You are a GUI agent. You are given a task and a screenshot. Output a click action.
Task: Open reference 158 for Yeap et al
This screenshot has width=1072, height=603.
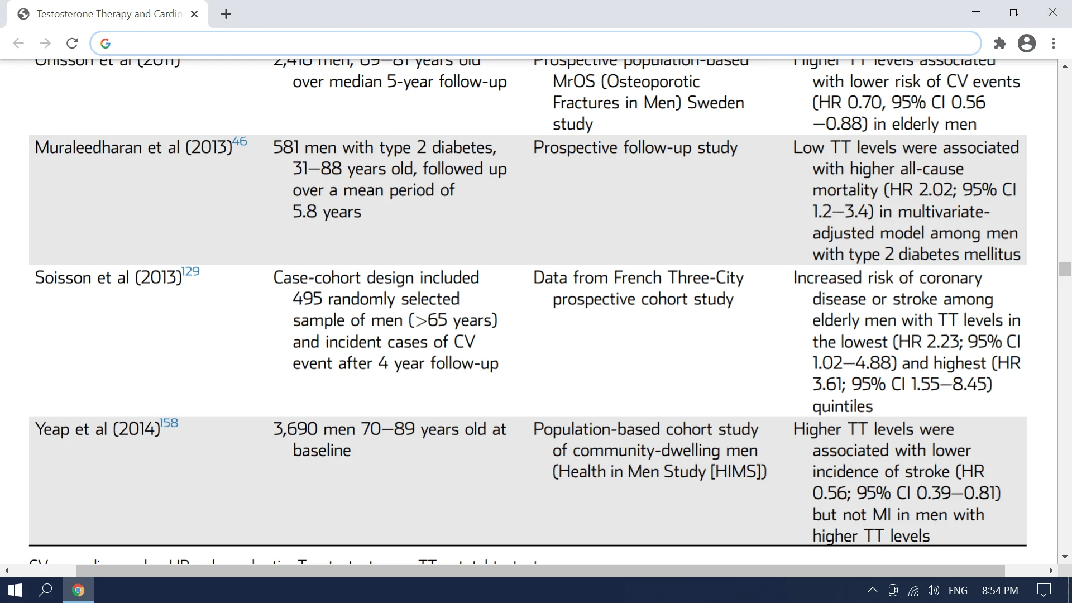pyautogui.click(x=169, y=423)
